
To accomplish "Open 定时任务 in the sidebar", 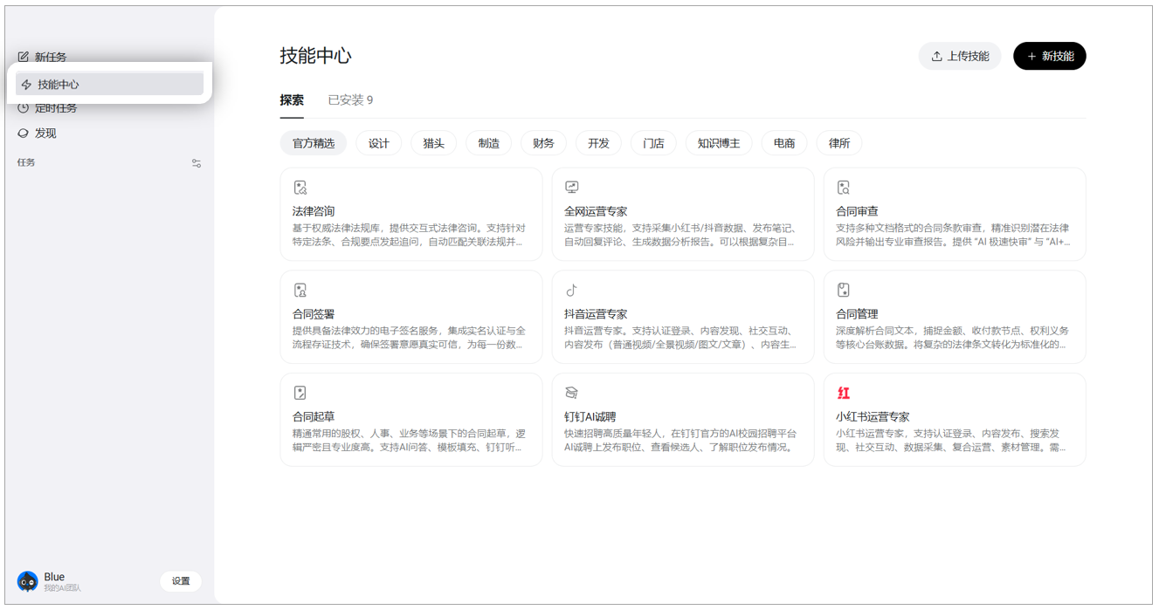I will coord(56,108).
